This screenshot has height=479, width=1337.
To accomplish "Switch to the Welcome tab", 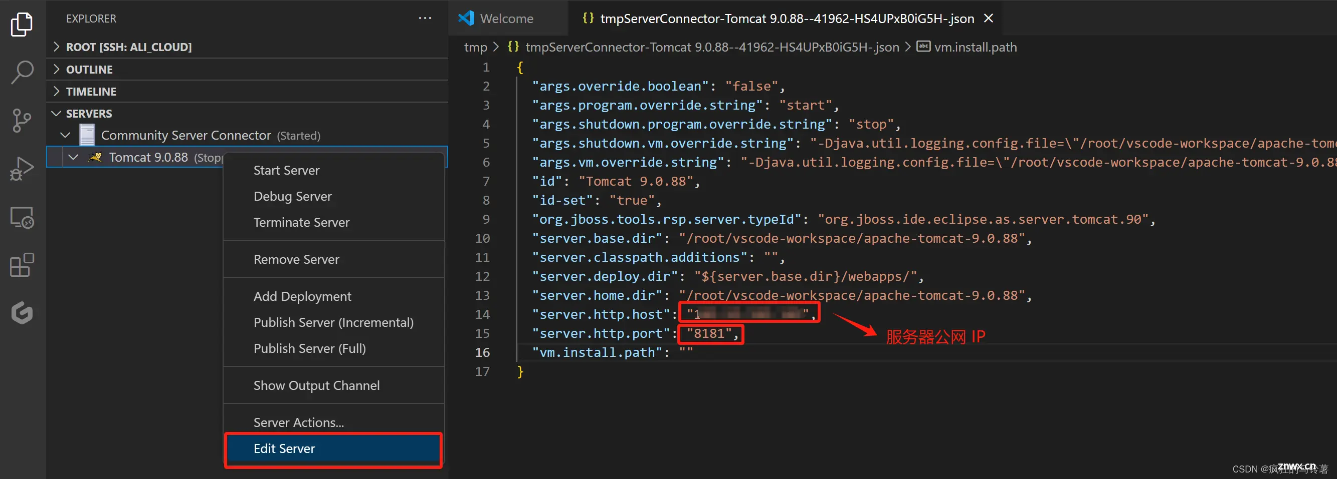I will [x=508, y=18].
